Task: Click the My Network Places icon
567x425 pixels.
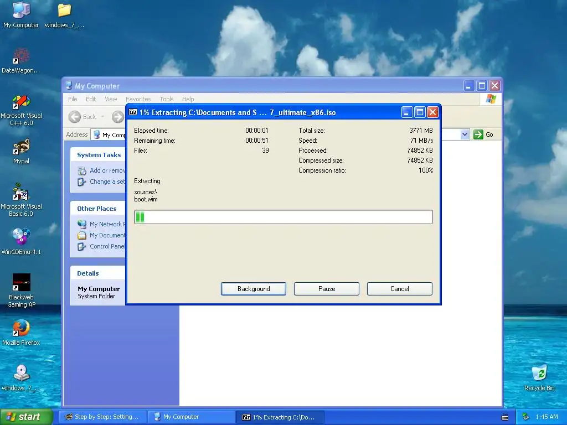Action: (82, 224)
